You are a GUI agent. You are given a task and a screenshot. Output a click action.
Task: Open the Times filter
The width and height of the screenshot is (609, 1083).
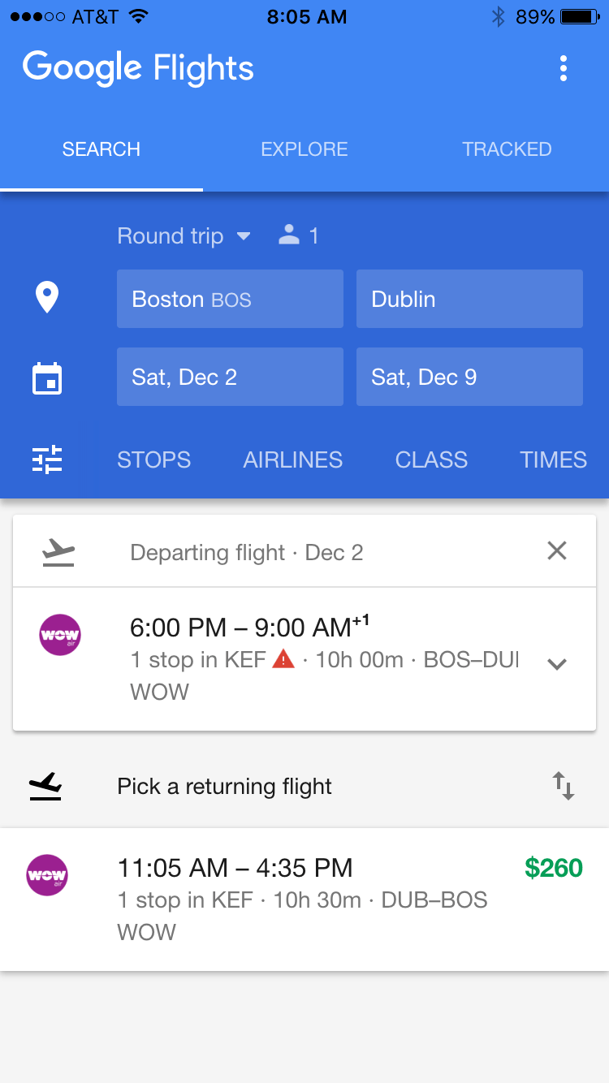coord(554,460)
